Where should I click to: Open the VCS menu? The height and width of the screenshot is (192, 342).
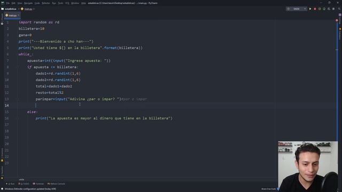click(67, 3)
